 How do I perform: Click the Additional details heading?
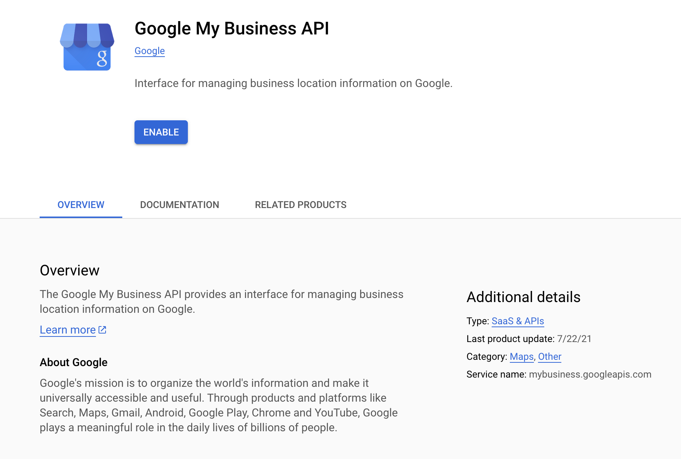click(x=524, y=297)
